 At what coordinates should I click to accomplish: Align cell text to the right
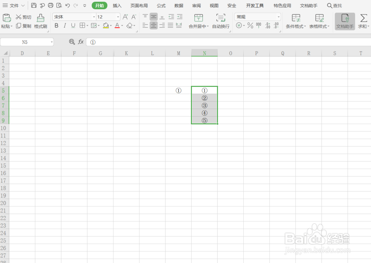tap(162, 25)
